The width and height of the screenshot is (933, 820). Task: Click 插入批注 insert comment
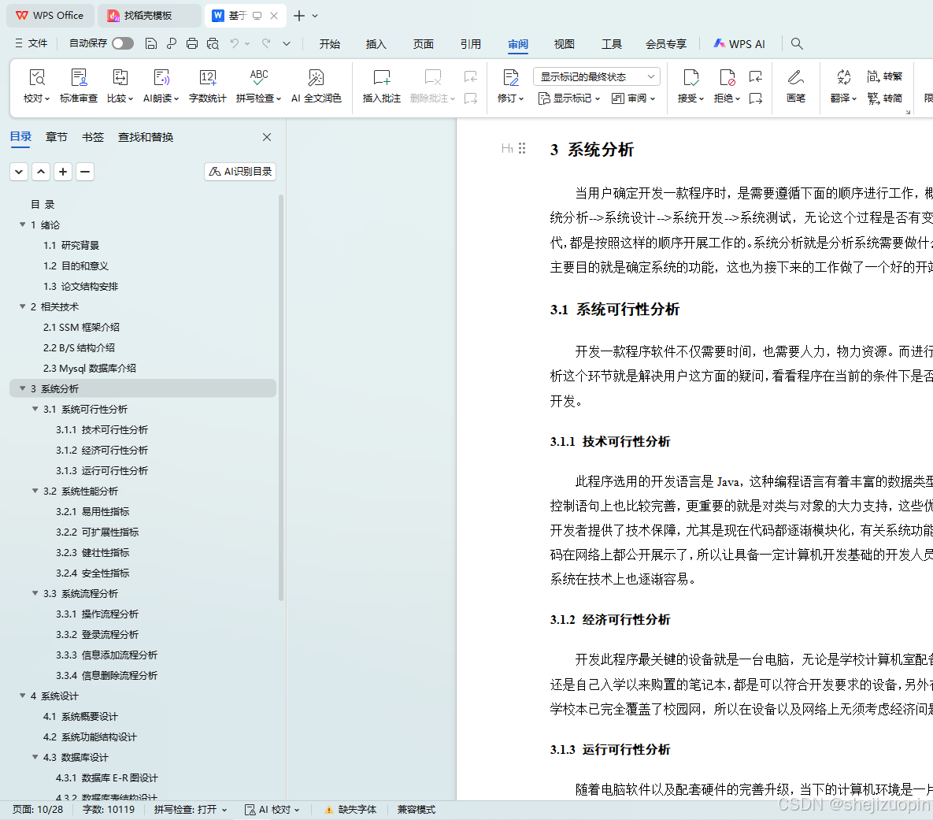coord(381,87)
